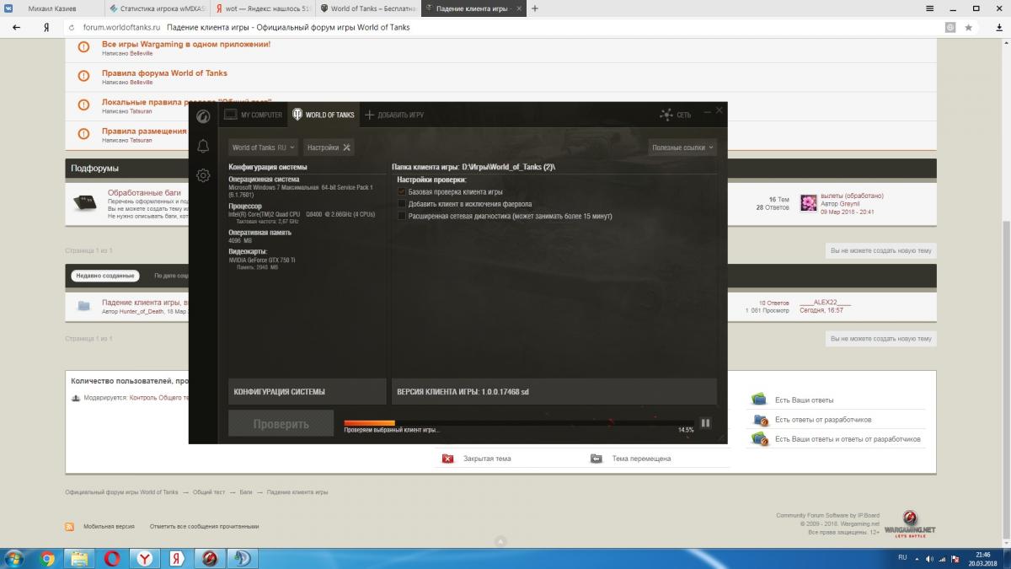Click ALEX22 last poster link

[x=825, y=302]
